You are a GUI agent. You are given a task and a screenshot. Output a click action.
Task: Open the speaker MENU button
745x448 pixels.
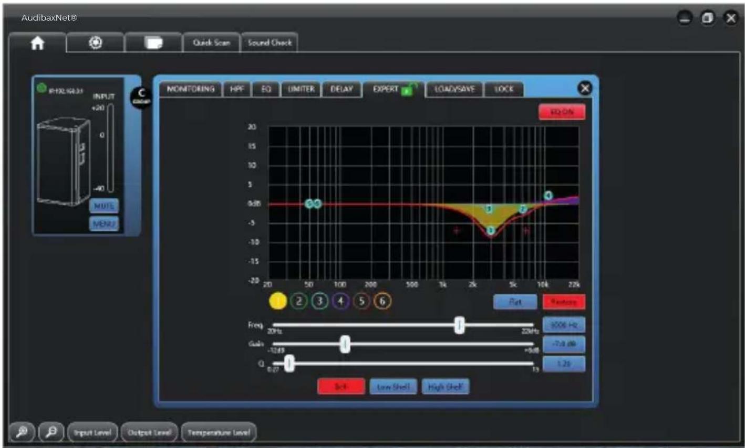pos(104,224)
